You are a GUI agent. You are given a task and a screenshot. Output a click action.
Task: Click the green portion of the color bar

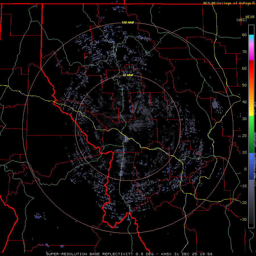click(x=251, y=134)
